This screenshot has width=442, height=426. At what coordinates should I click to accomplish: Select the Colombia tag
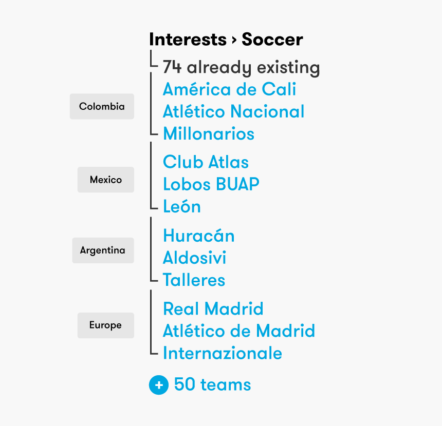(102, 106)
